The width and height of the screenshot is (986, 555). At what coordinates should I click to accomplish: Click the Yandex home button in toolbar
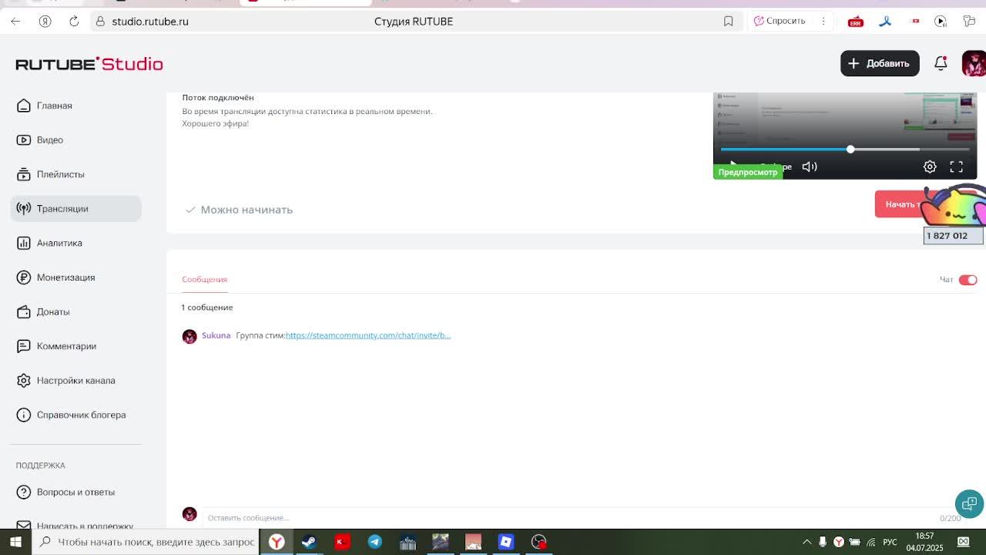45,21
